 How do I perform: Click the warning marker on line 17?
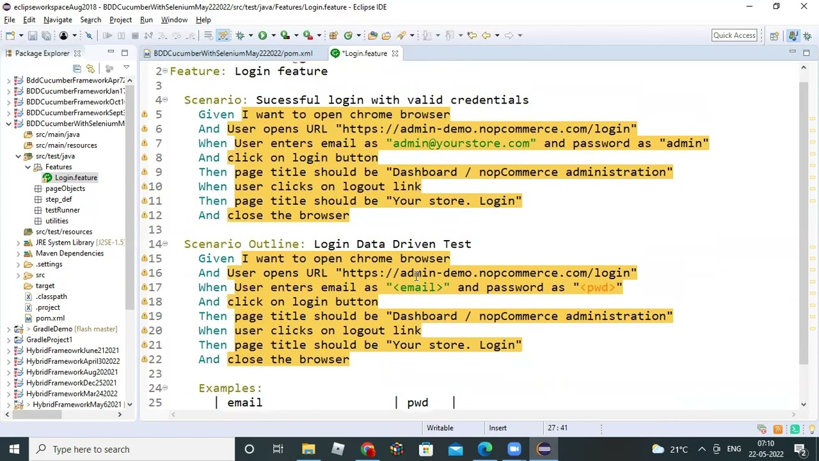coord(145,287)
